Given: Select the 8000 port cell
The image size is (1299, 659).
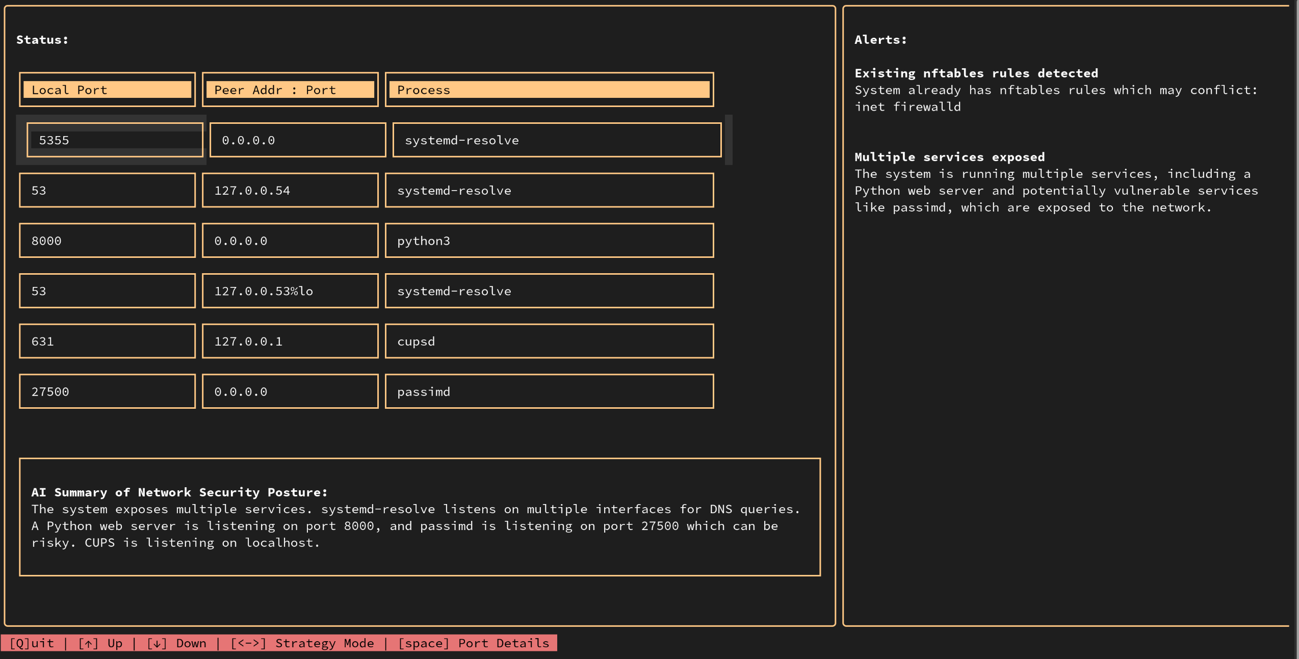Looking at the screenshot, I should (x=107, y=241).
